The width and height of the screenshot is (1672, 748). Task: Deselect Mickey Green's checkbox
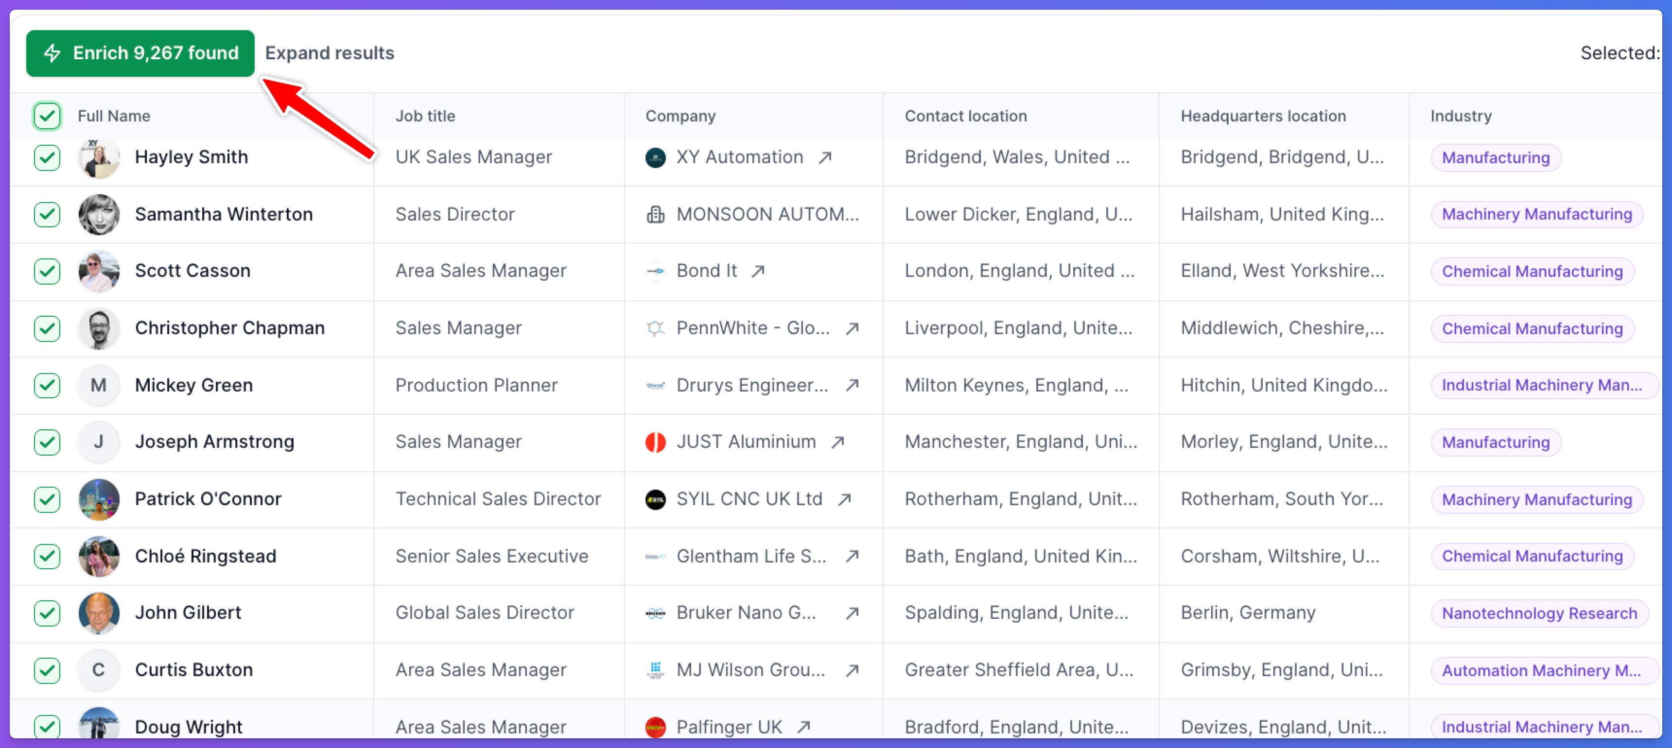tap(47, 385)
